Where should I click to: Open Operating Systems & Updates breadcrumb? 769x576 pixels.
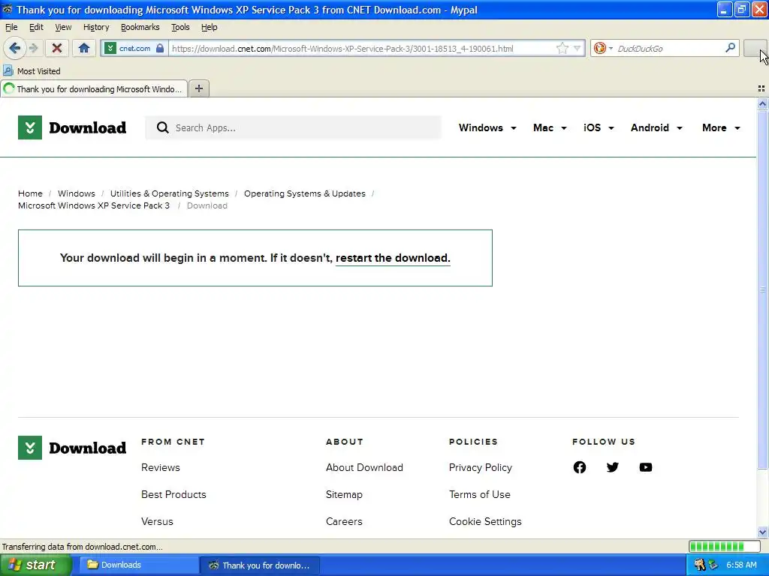point(305,193)
